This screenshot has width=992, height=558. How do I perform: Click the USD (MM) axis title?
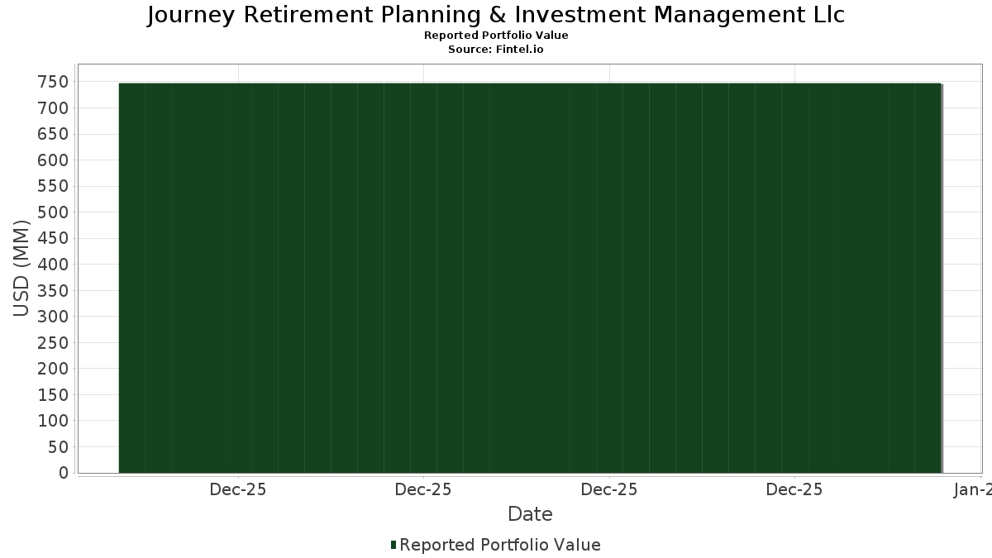pos(21,269)
